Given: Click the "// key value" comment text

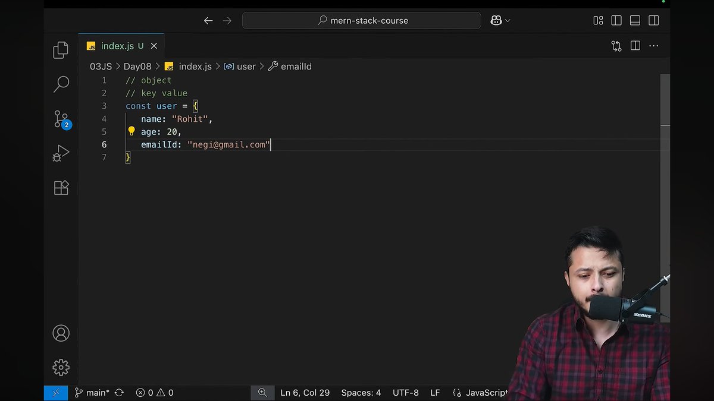Looking at the screenshot, I should click(156, 93).
